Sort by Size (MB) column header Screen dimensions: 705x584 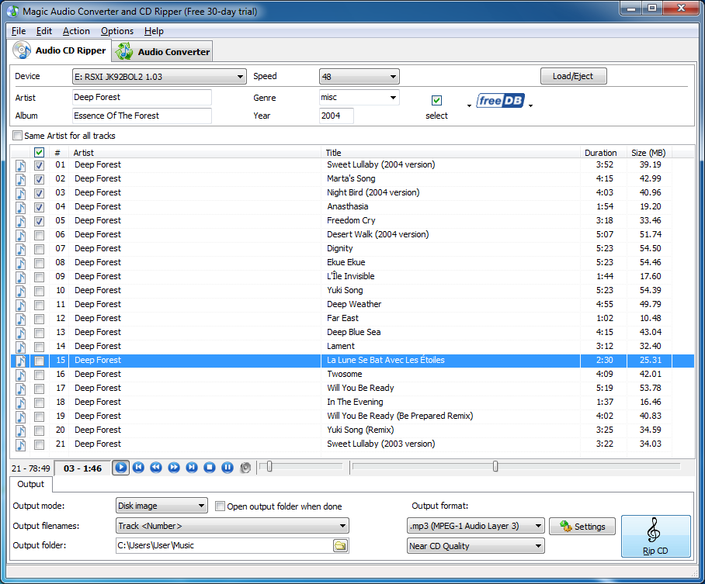point(648,152)
